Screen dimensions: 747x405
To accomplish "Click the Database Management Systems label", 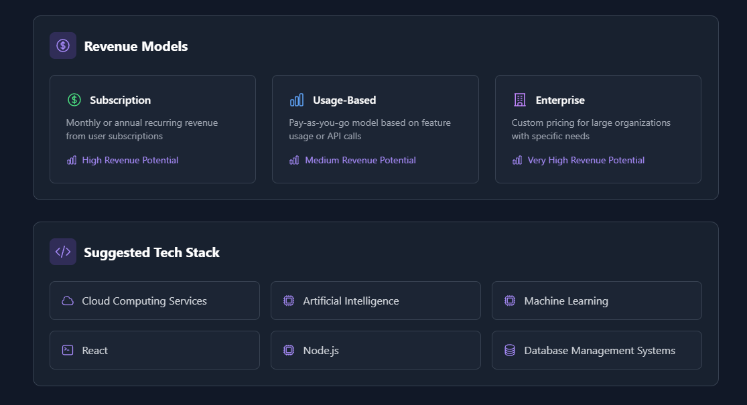I will coord(600,350).
